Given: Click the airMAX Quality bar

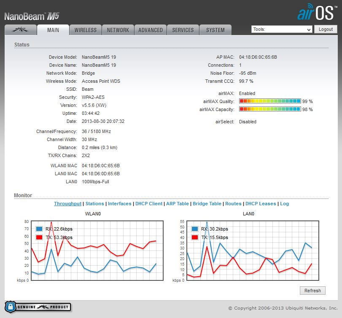Looking at the screenshot, I should [x=270, y=101].
